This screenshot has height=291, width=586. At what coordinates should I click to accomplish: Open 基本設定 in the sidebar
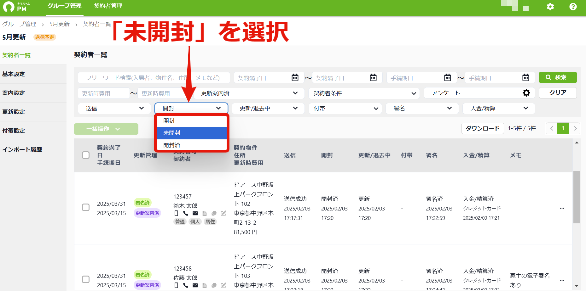pos(33,74)
